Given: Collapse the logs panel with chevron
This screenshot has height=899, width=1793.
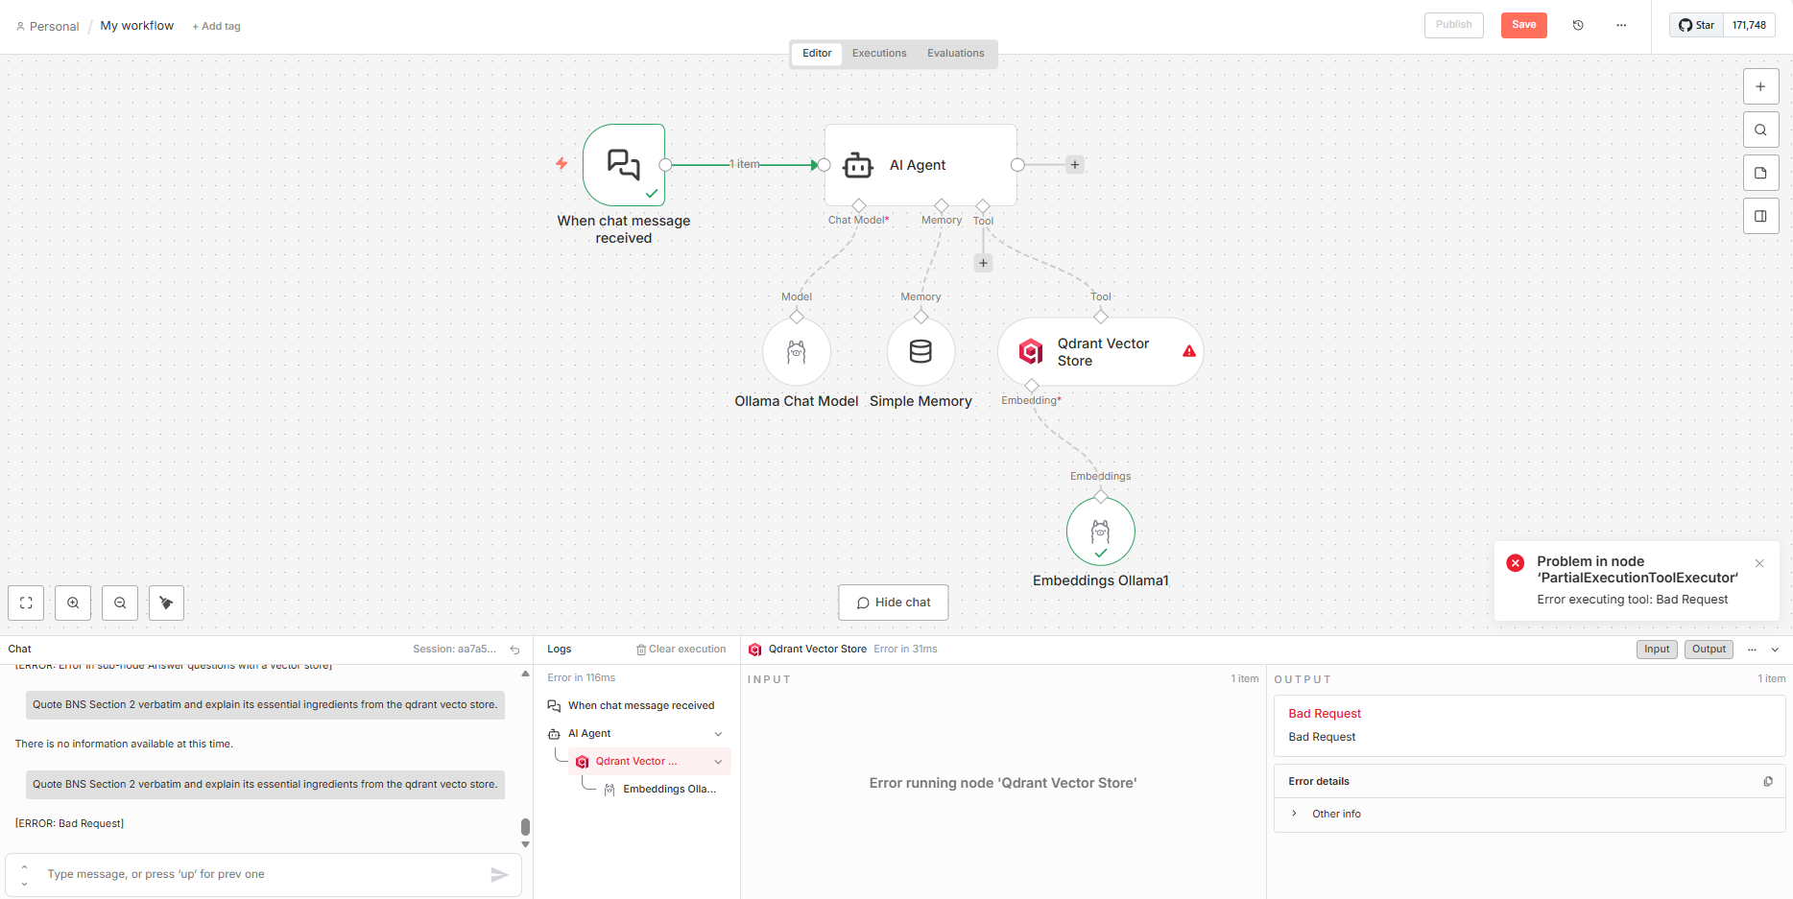Looking at the screenshot, I should (x=1775, y=650).
